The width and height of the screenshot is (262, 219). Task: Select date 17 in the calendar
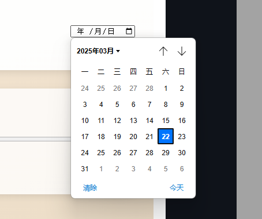[x=85, y=137]
